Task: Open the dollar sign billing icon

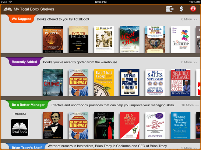Action: coord(181,9)
